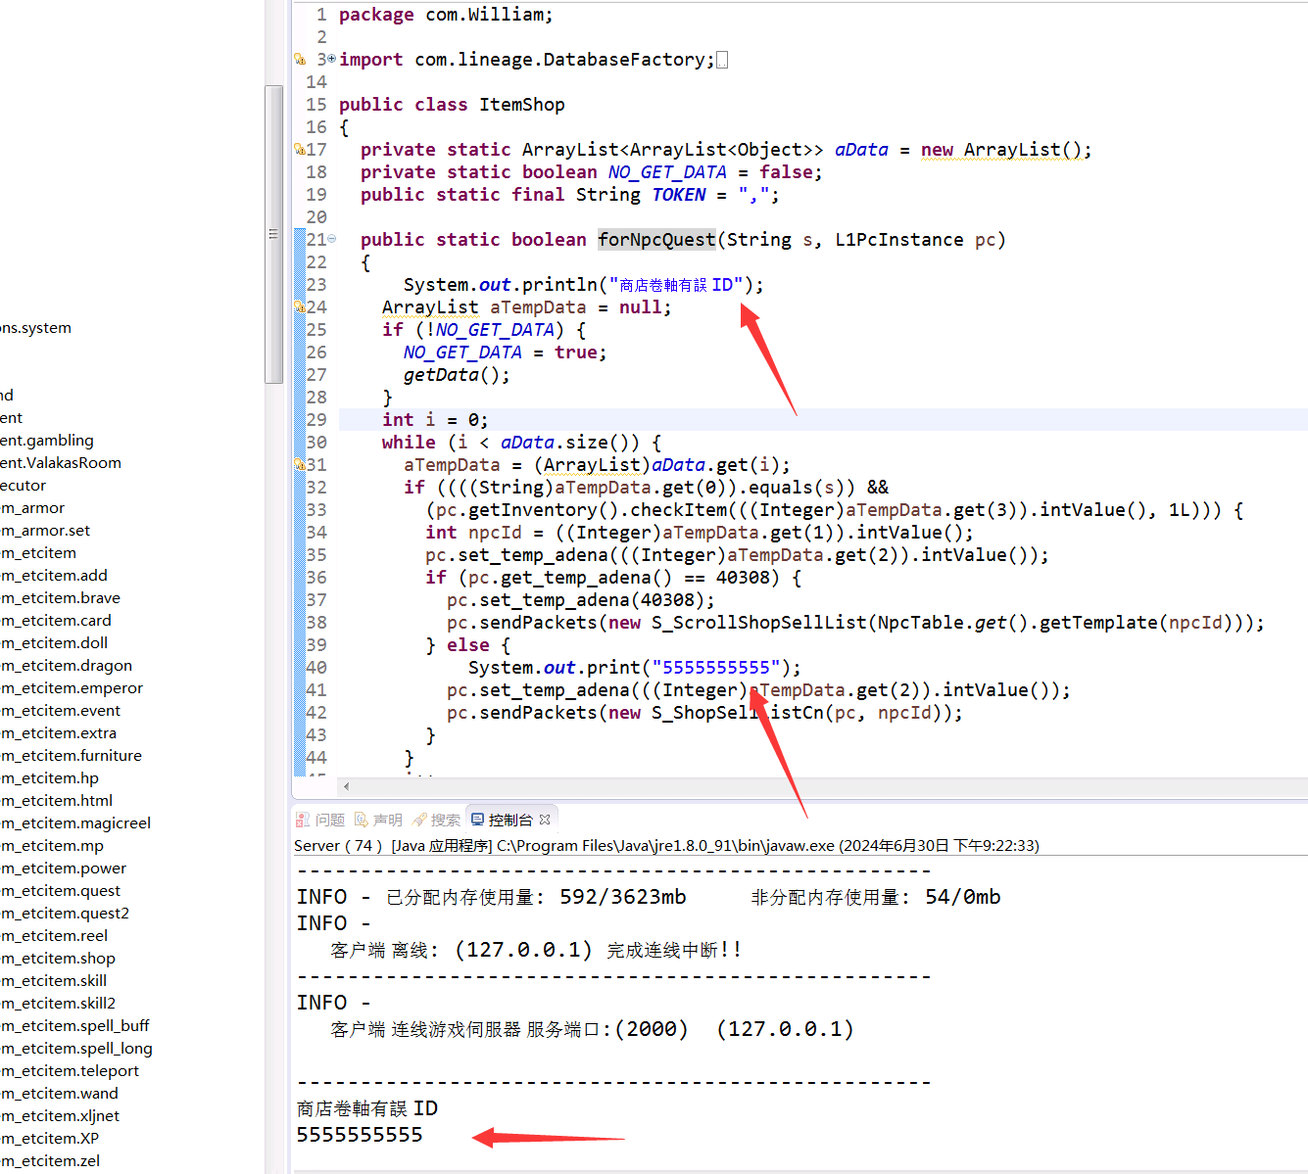
Task: Click the warning marker on line 31
Action: (x=300, y=465)
